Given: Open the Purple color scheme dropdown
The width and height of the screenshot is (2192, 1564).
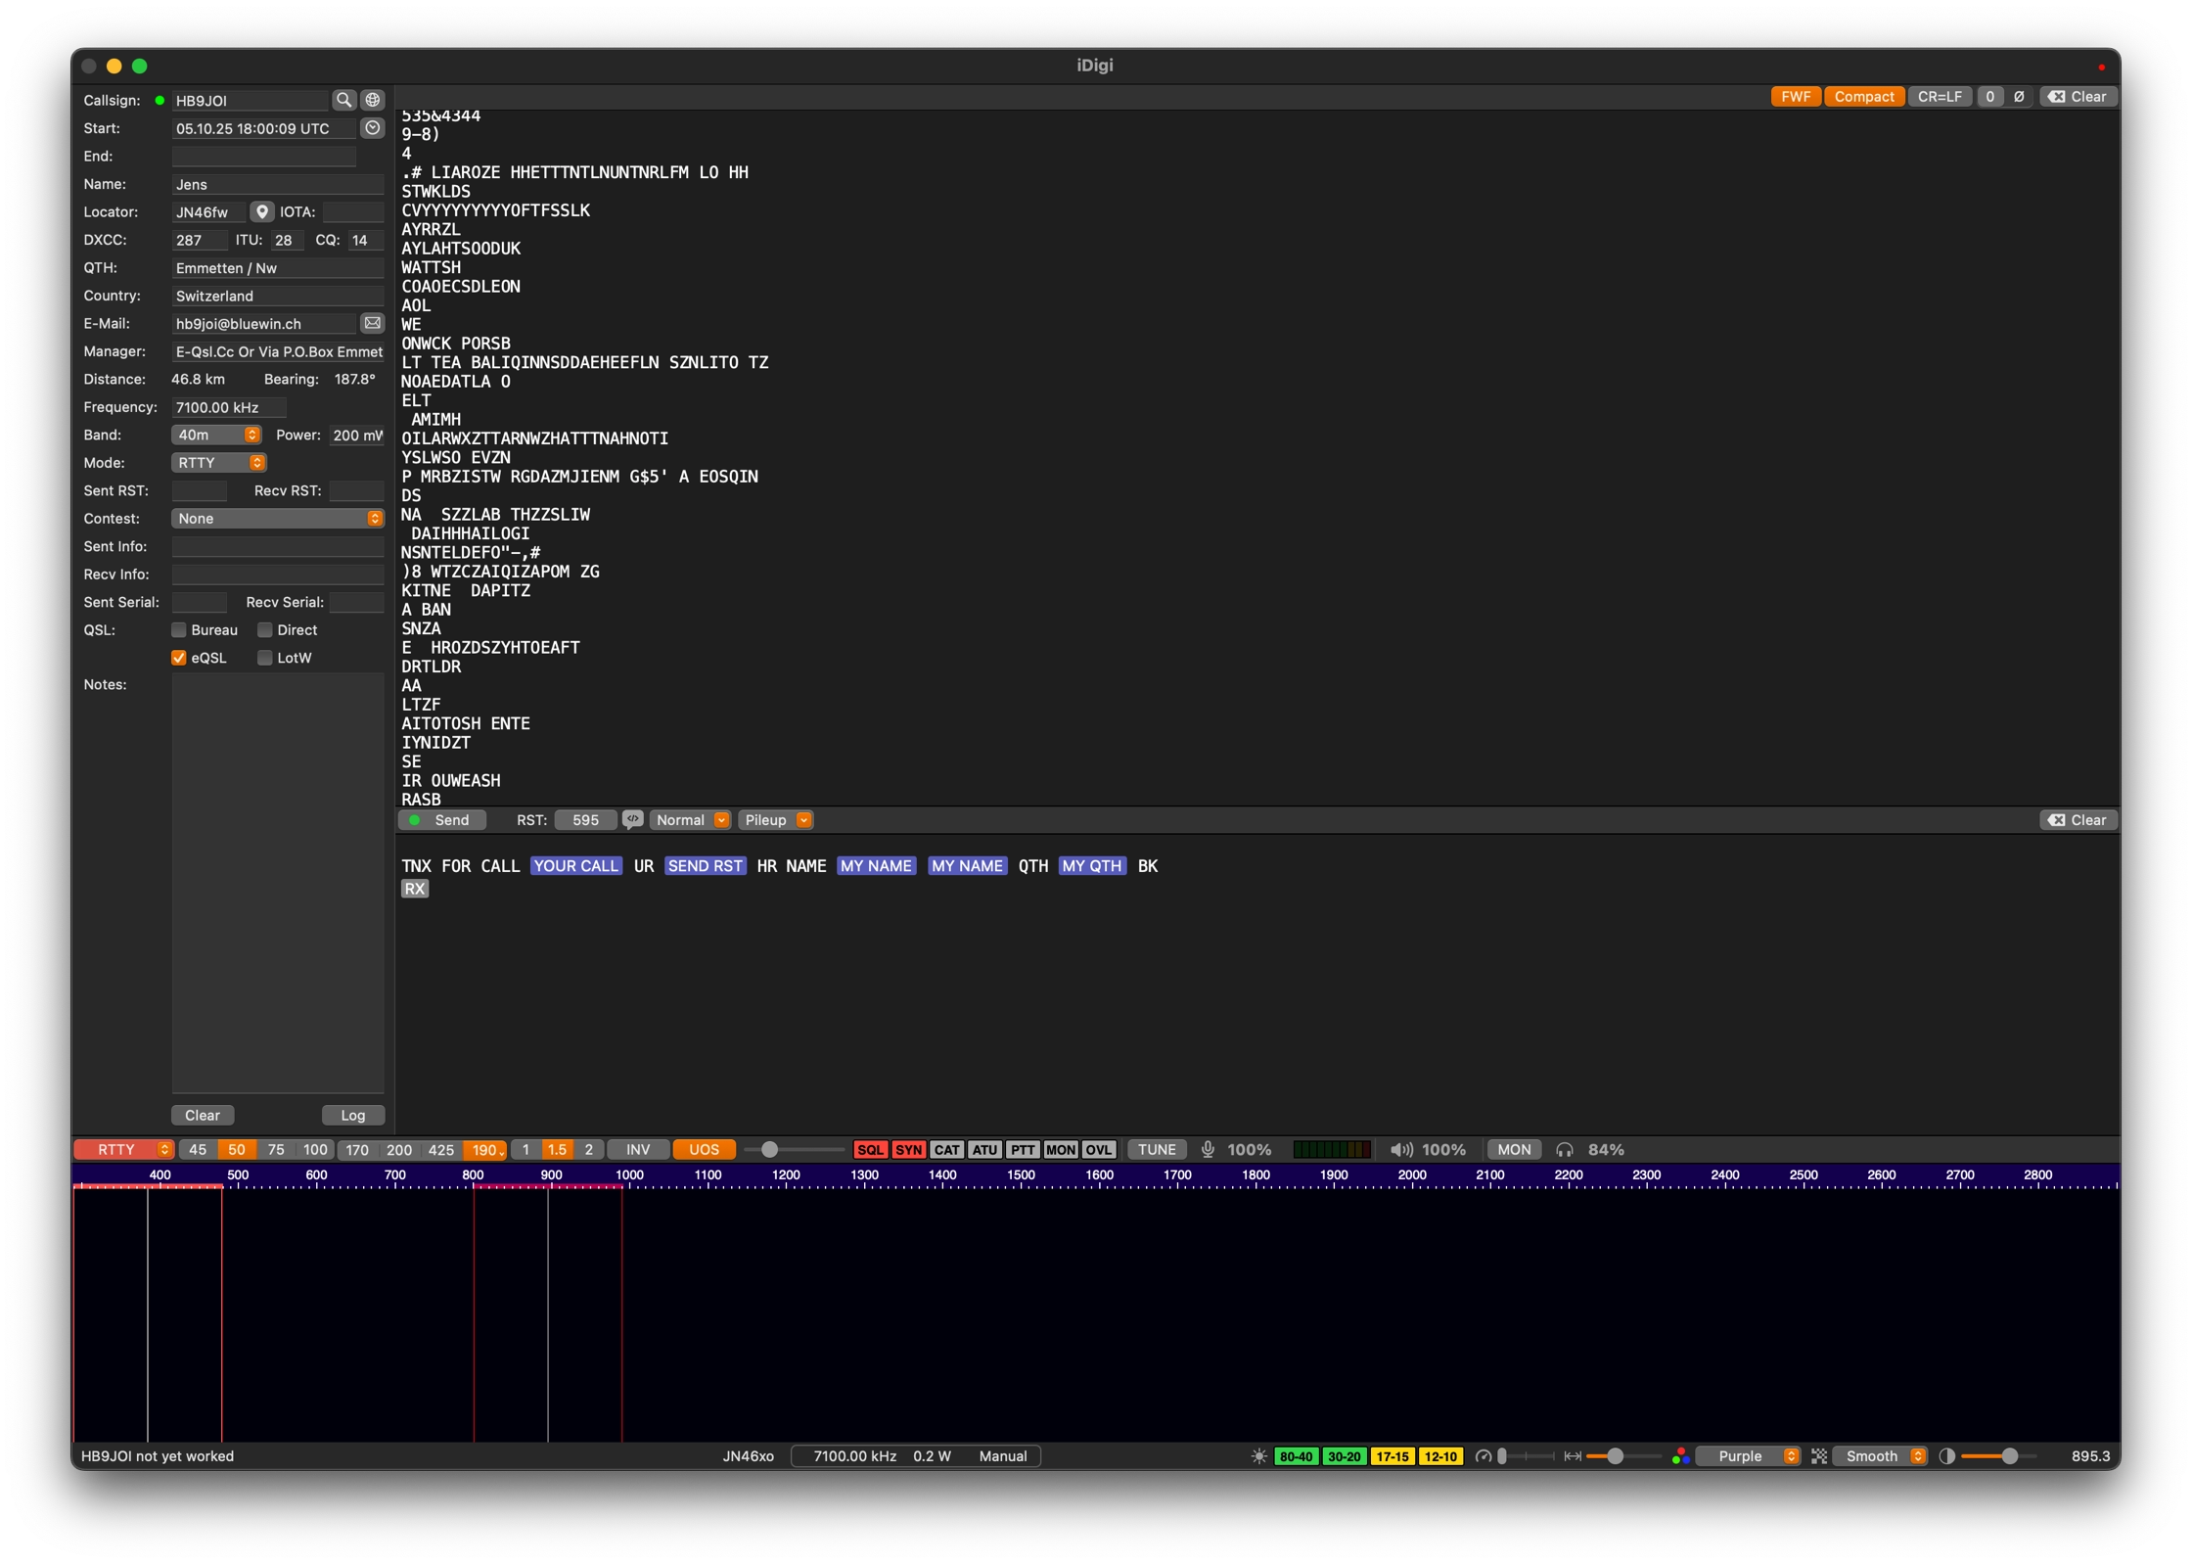Looking at the screenshot, I should (1748, 1456).
